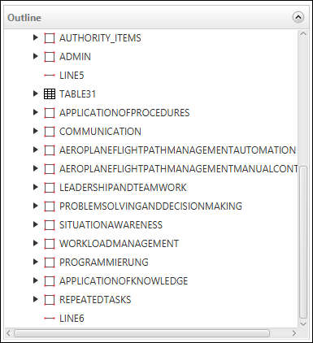
Task: Click the WORKLOADMANAGEMENT group icon
Action: click(x=50, y=244)
